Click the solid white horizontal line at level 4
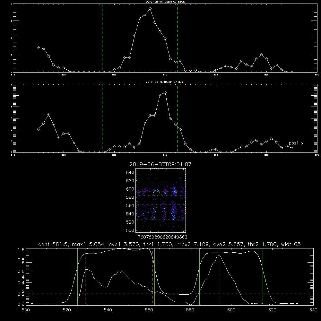Image resolution: width=321 pixels, height=321 pixels. 169,277
